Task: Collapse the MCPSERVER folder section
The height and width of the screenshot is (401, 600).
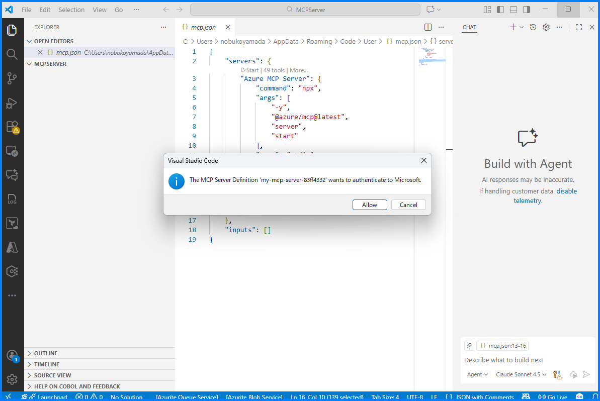Action: (100, 64)
